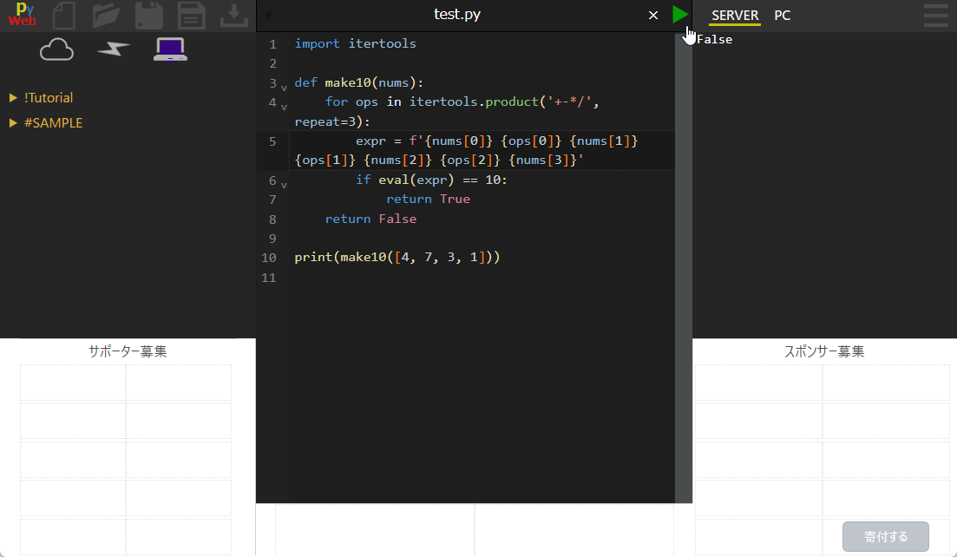
Task: Click line number 1 in the gutter
Action: click(x=272, y=44)
